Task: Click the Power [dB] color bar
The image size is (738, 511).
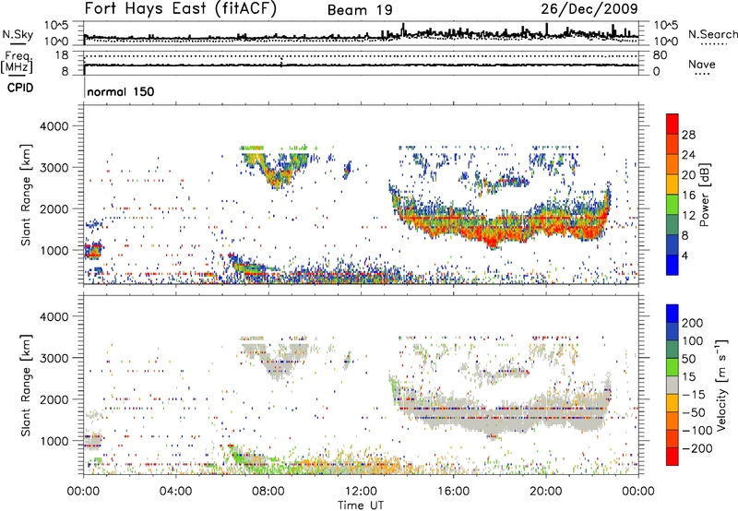Action: (x=673, y=195)
